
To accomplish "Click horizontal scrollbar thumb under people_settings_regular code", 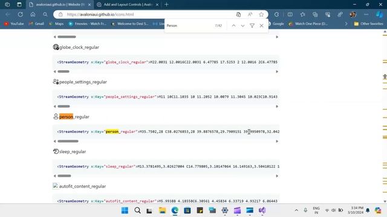I will (x=63, y=106).
